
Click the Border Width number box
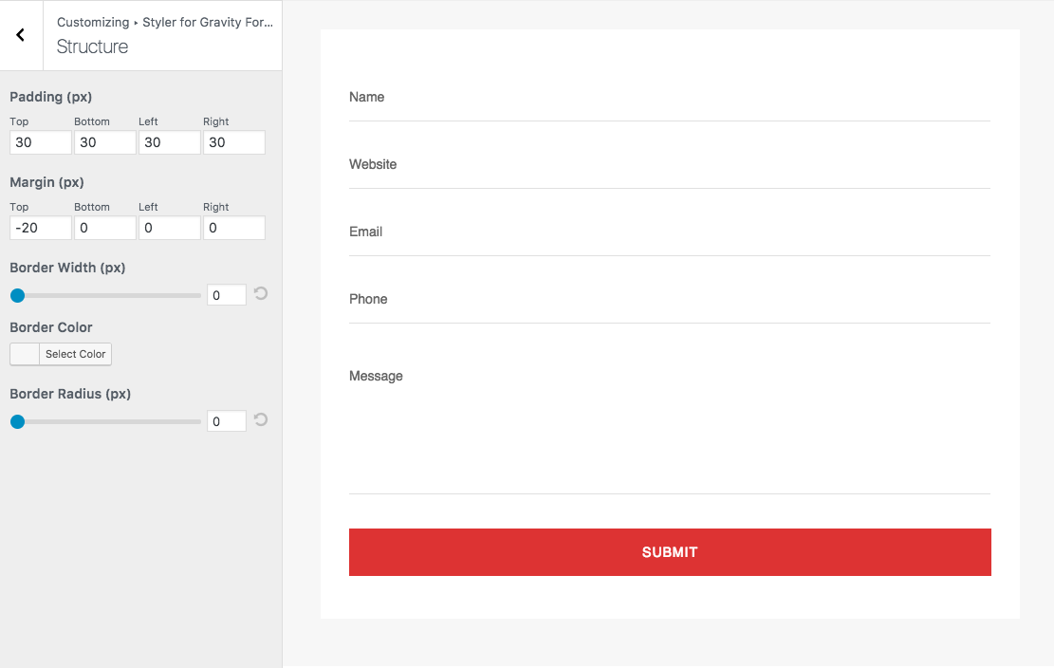click(227, 295)
